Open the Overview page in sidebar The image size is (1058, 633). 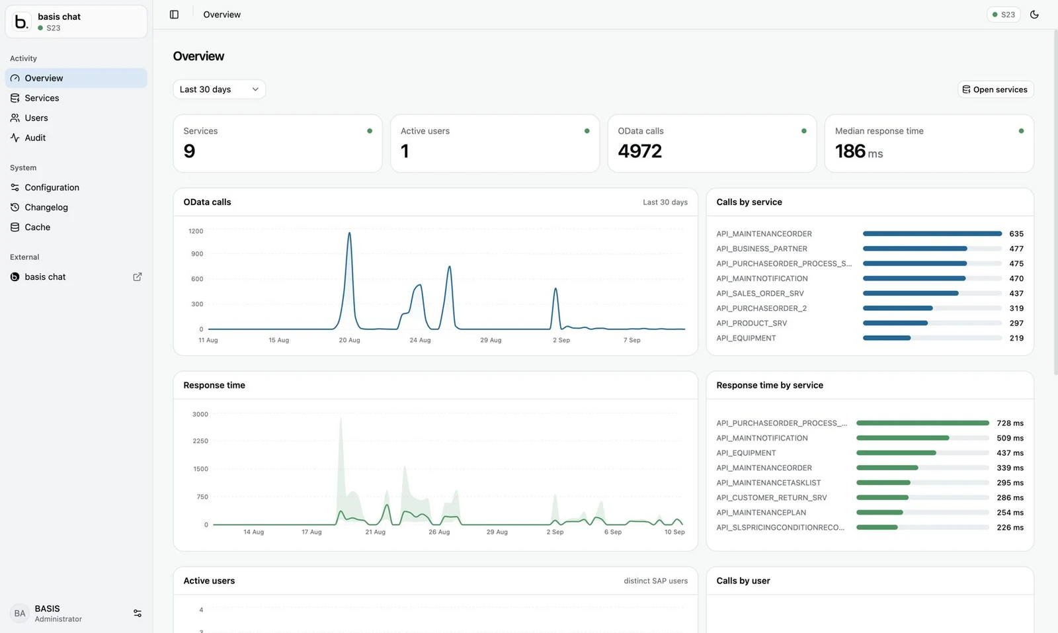pos(76,78)
